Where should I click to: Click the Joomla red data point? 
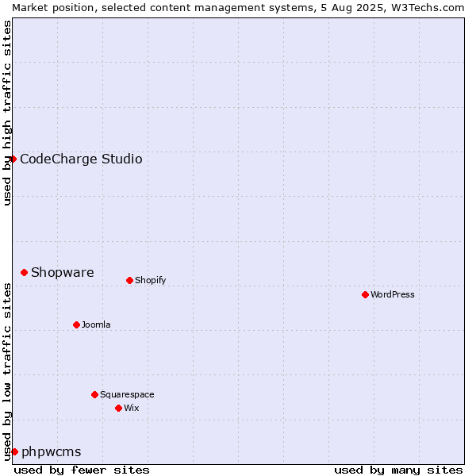pos(76,324)
